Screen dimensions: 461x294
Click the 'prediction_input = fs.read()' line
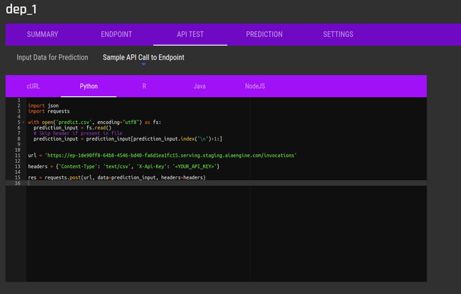pos(72,128)
